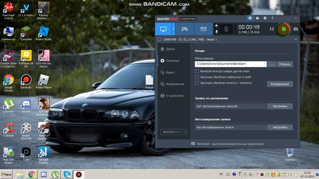319x179 pixels.
Task: Switch to HDMI device recording mode
Action: (203, 29)
